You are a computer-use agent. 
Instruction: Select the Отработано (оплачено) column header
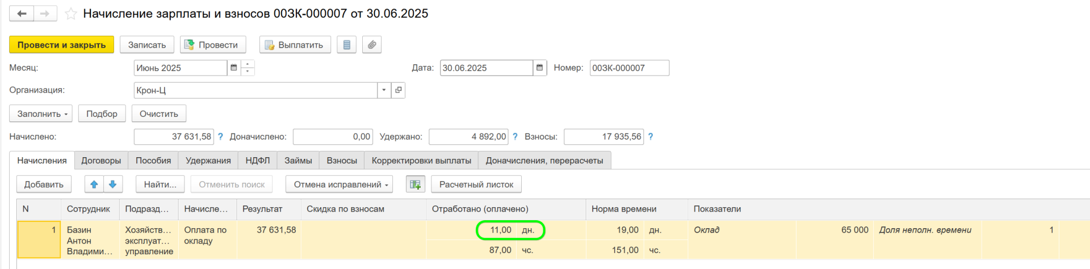point(506,209)
